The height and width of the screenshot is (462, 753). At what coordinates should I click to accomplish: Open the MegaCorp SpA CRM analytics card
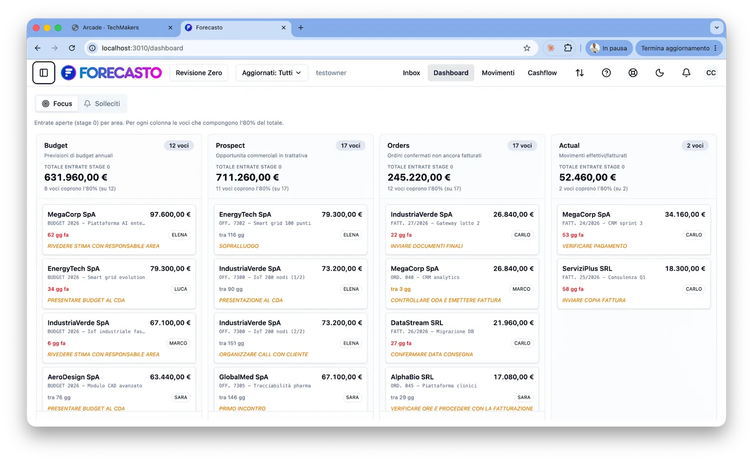[x=462, y=284]
